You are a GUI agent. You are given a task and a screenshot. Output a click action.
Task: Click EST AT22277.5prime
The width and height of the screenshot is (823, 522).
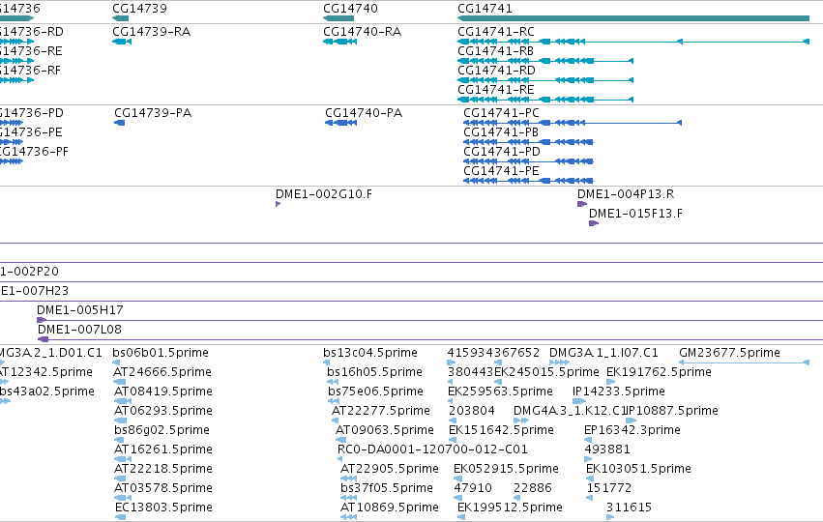(x=381, y=411)
